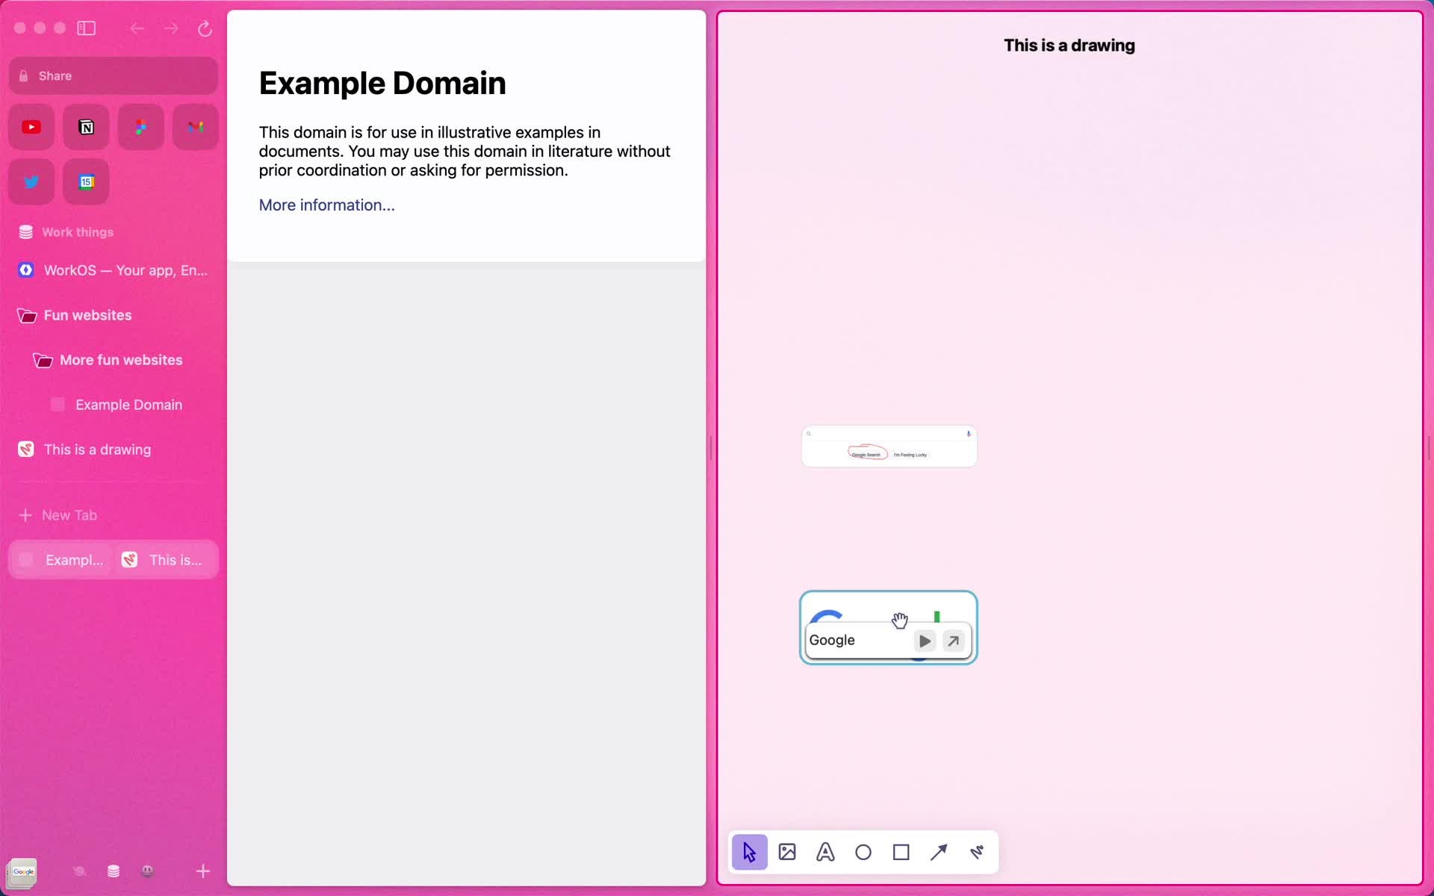This screenshot has height=896, width=1434.
Task: Select the ellipse/circle draw tool
Action: pos(863,852)
